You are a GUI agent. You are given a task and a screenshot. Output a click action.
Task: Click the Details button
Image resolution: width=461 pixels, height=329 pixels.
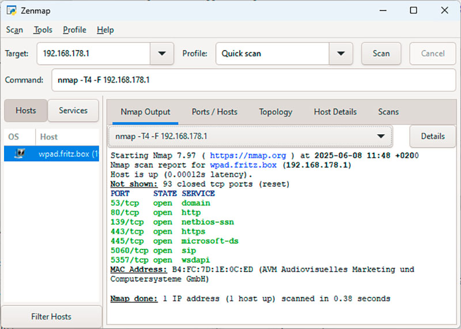(433, 136)
